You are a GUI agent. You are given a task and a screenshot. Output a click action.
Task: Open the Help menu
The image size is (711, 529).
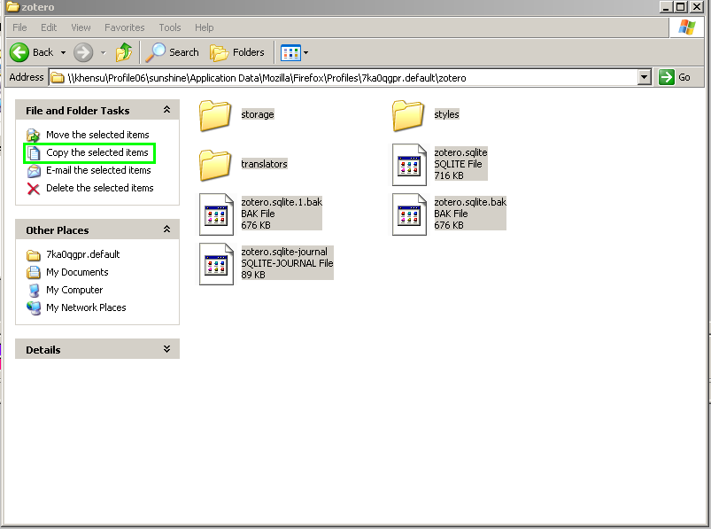point(204,27)
